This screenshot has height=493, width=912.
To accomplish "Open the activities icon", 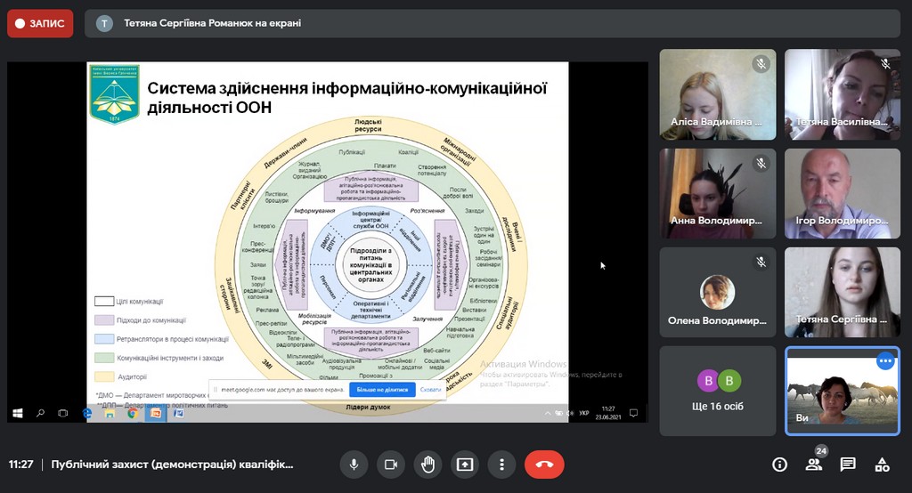I will point(882,464).
